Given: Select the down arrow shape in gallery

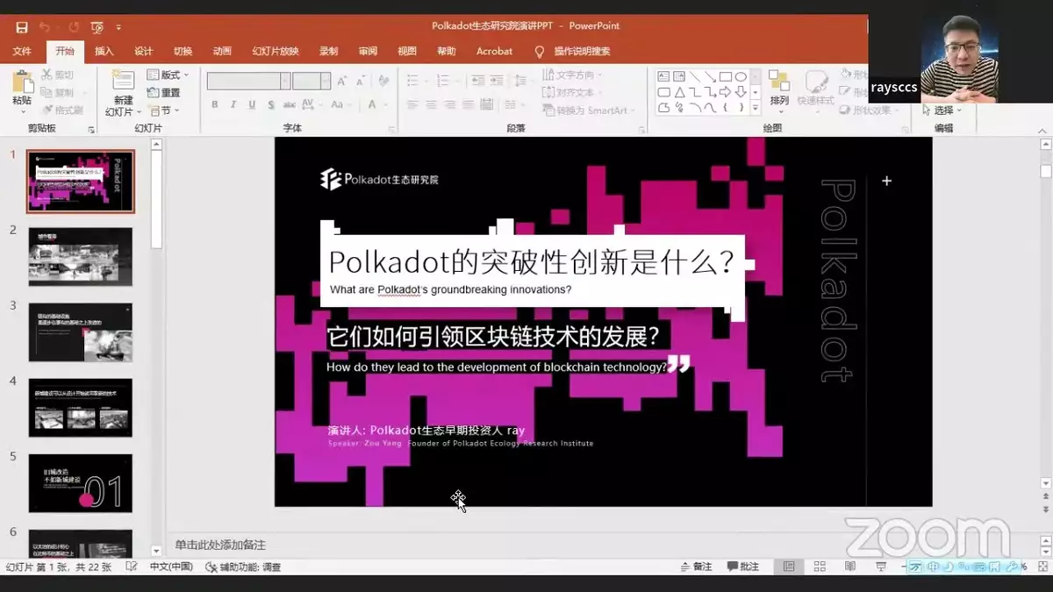Looking at the screenshot, I should click(x=741, y=92).
